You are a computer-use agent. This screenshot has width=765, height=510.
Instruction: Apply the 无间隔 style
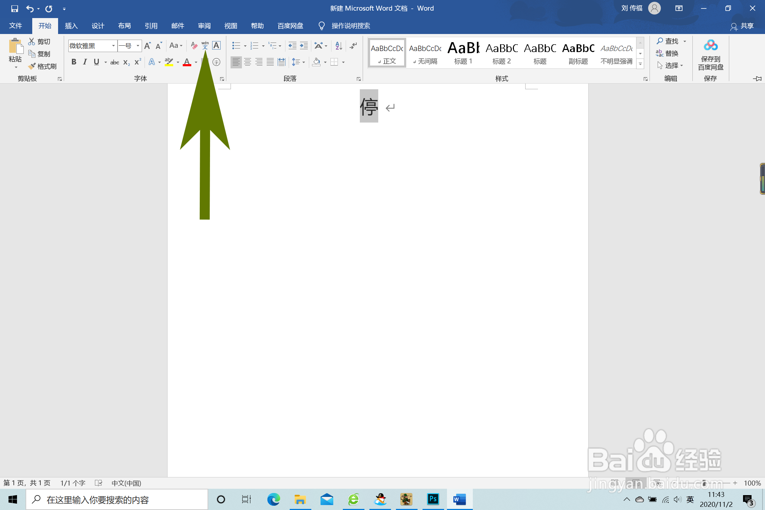(x=425, y=53)
